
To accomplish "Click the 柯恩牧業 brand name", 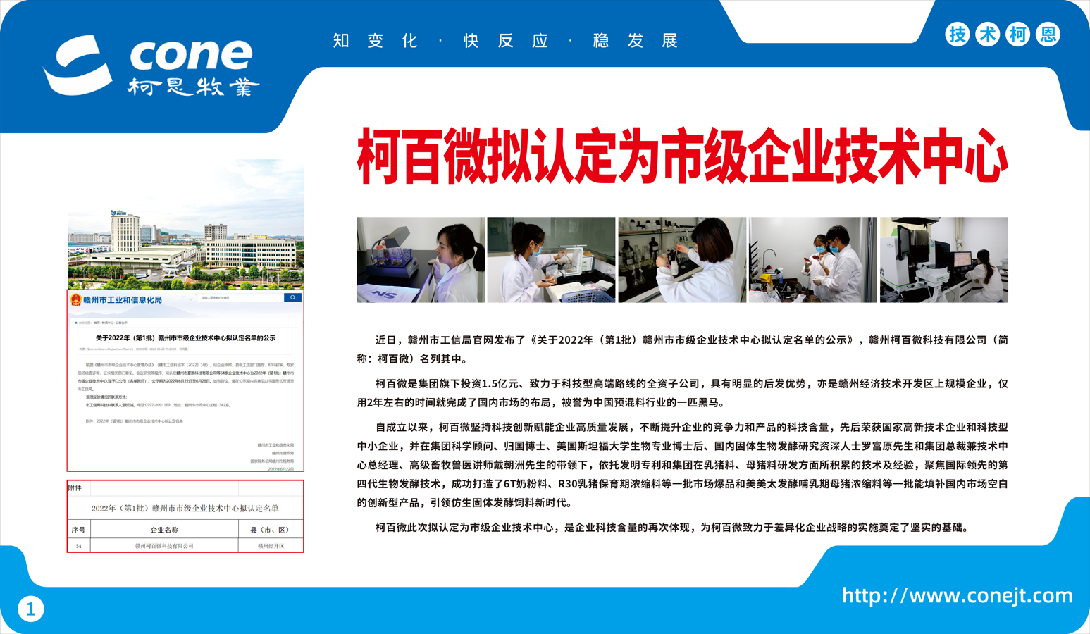I will (194, 87).
